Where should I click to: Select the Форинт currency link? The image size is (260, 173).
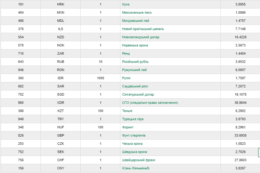pyautogui.click(x=128, y=127)
